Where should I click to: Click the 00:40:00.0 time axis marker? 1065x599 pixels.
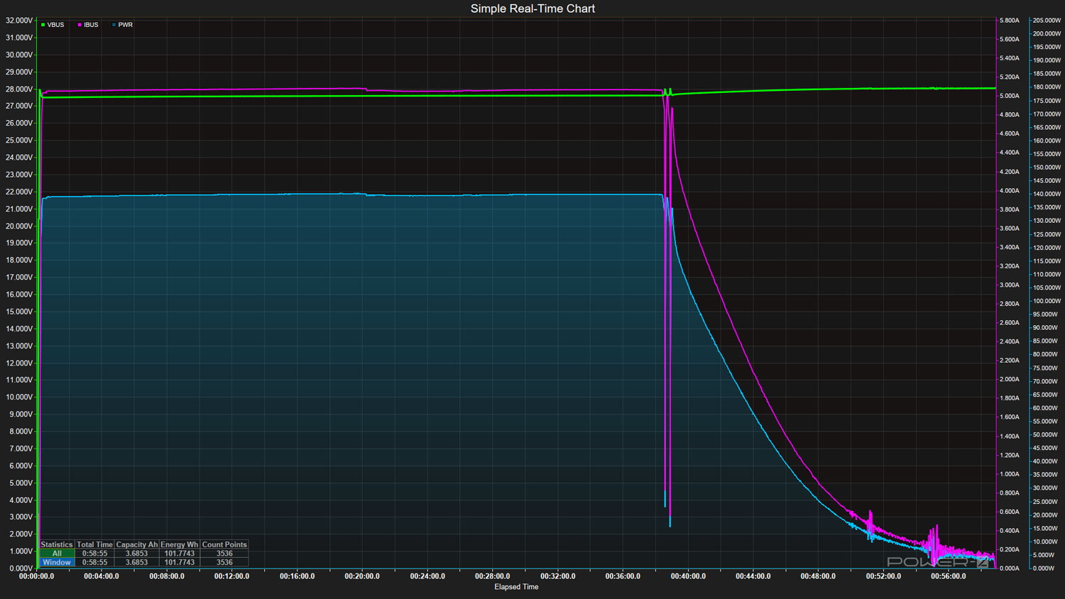click(688, 576)
